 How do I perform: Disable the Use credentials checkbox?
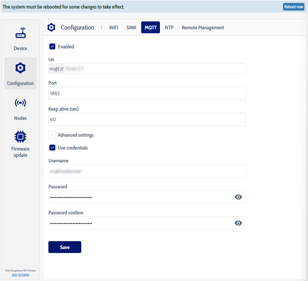pos(52,148)
